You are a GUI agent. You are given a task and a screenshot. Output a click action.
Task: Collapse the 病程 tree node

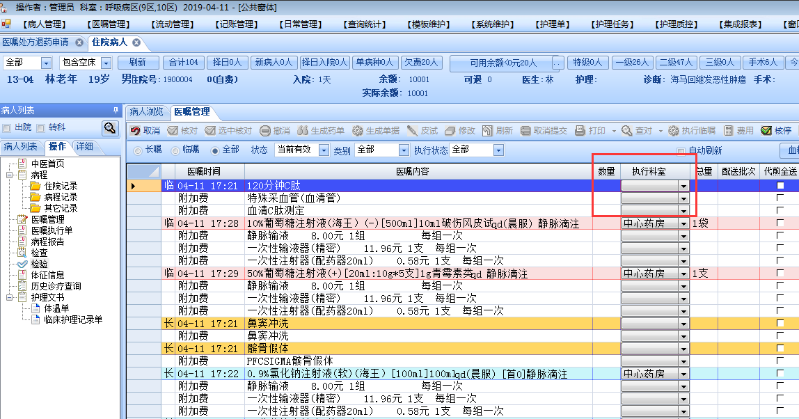(9, 175)
